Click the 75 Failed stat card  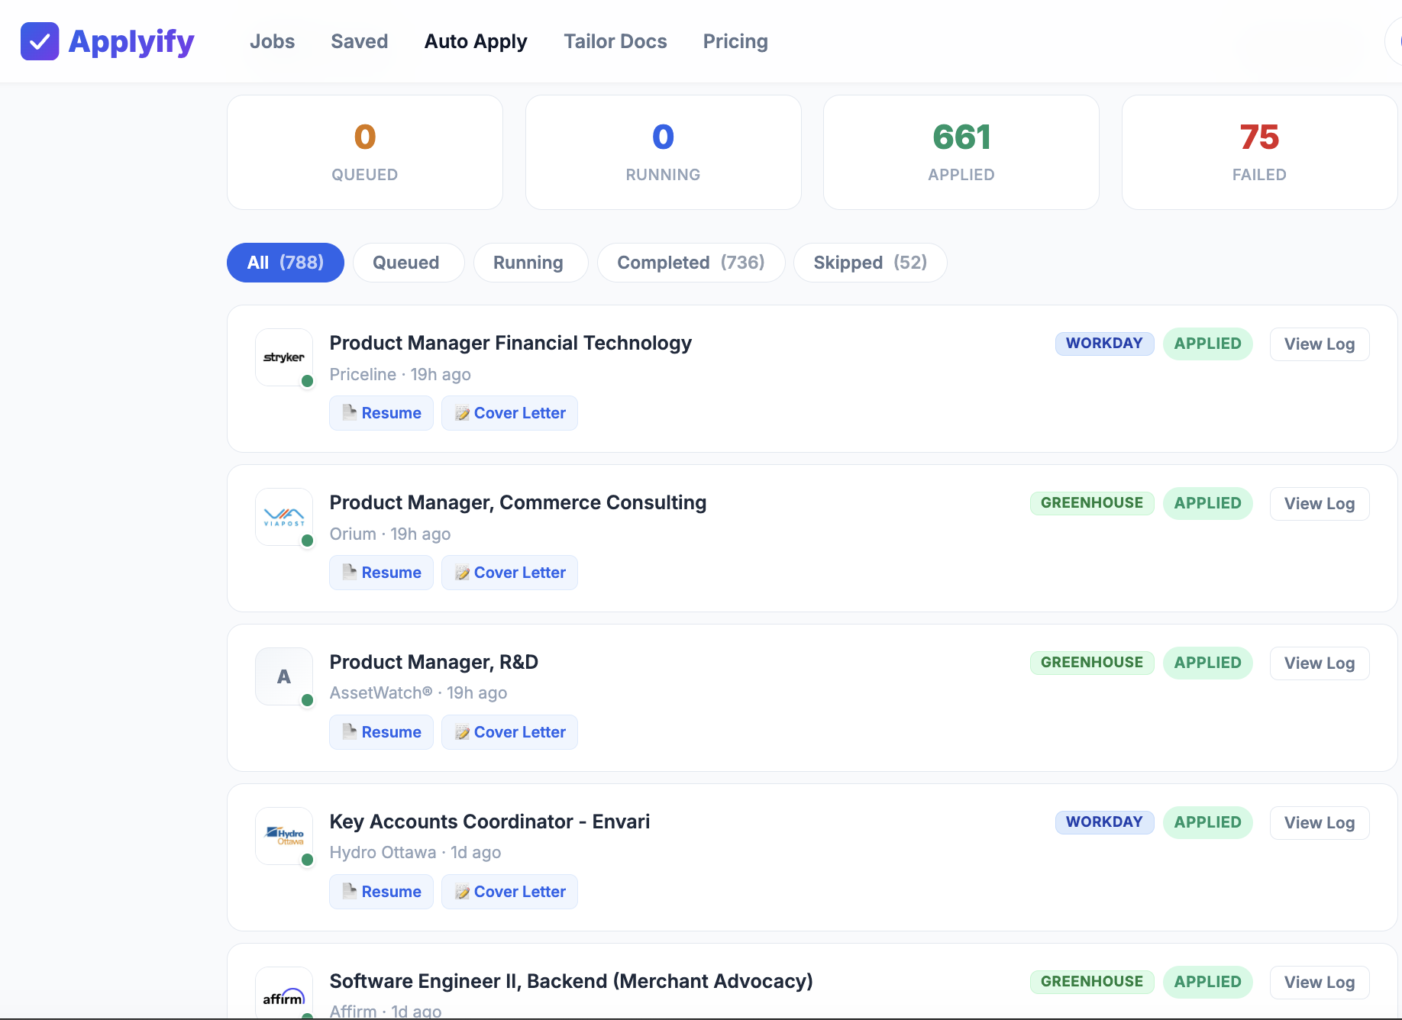point(1259,152)
